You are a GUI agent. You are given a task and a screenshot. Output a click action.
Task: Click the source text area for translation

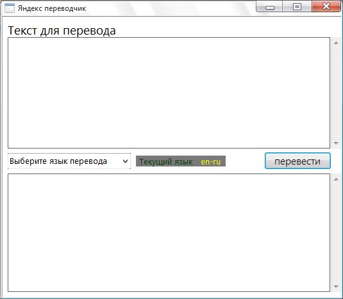click(x=169, y=93)
